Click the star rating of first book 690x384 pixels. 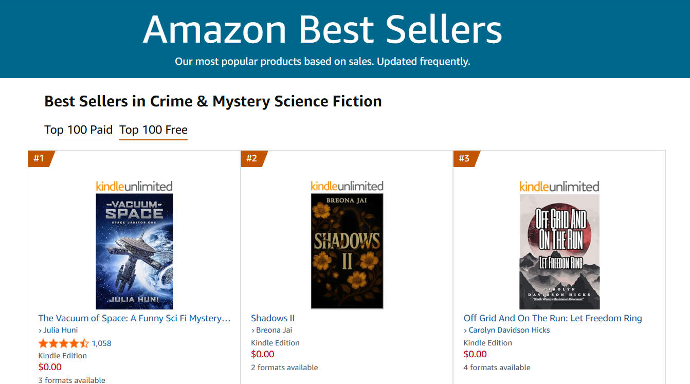[64, 343]
